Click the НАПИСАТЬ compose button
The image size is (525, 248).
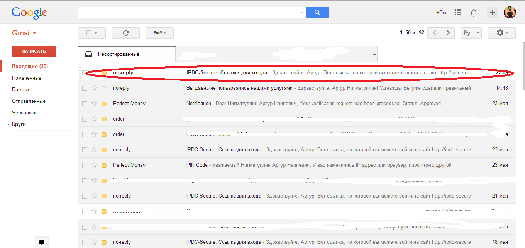click(x=34, y=51)
